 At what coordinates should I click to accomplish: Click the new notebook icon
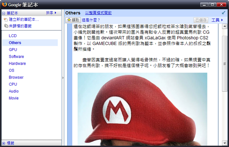(6, 20)
